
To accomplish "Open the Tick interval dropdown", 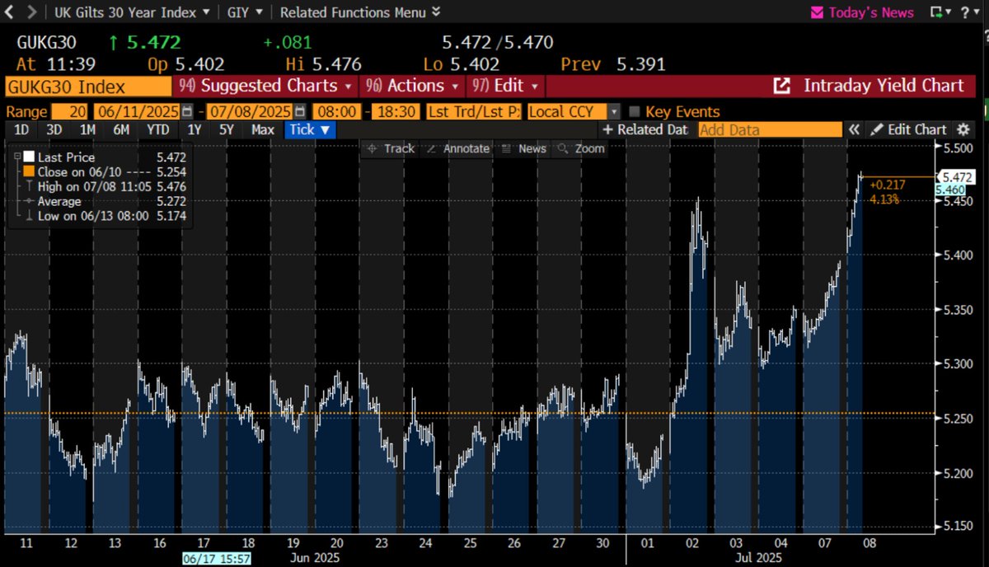I will [310, 129].
